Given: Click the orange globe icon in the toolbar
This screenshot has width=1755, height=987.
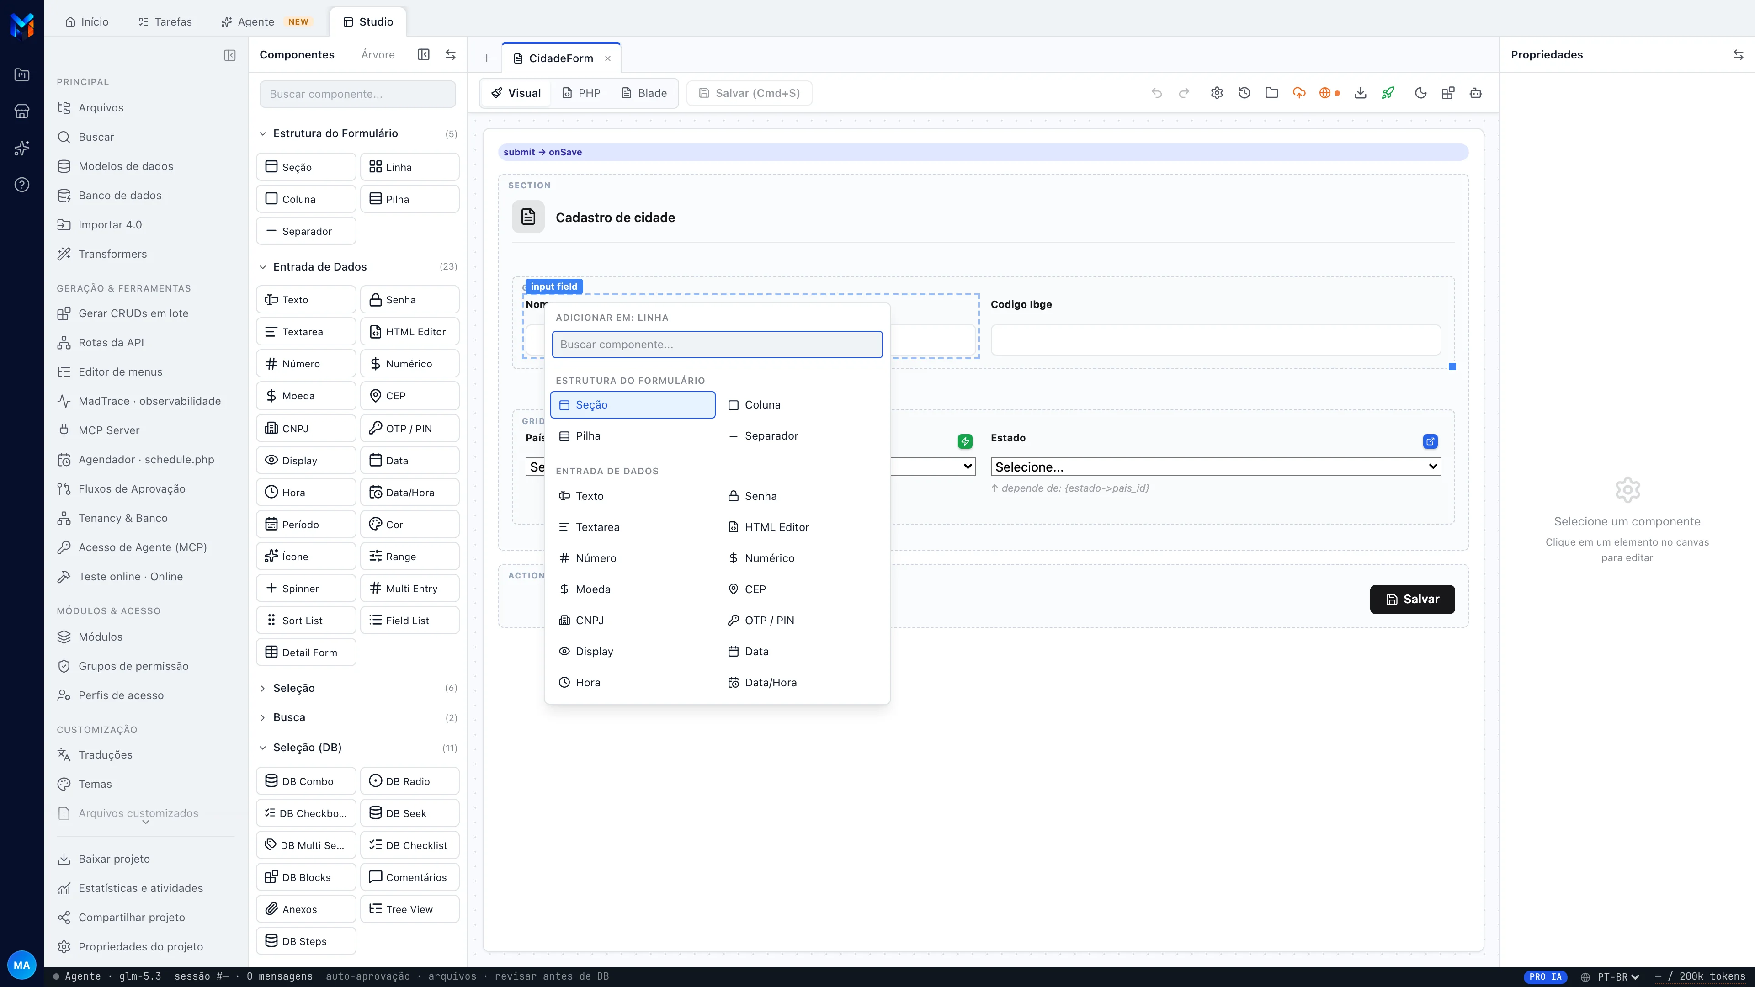Looking at the screenshot, I should [x=1325, y=93].
